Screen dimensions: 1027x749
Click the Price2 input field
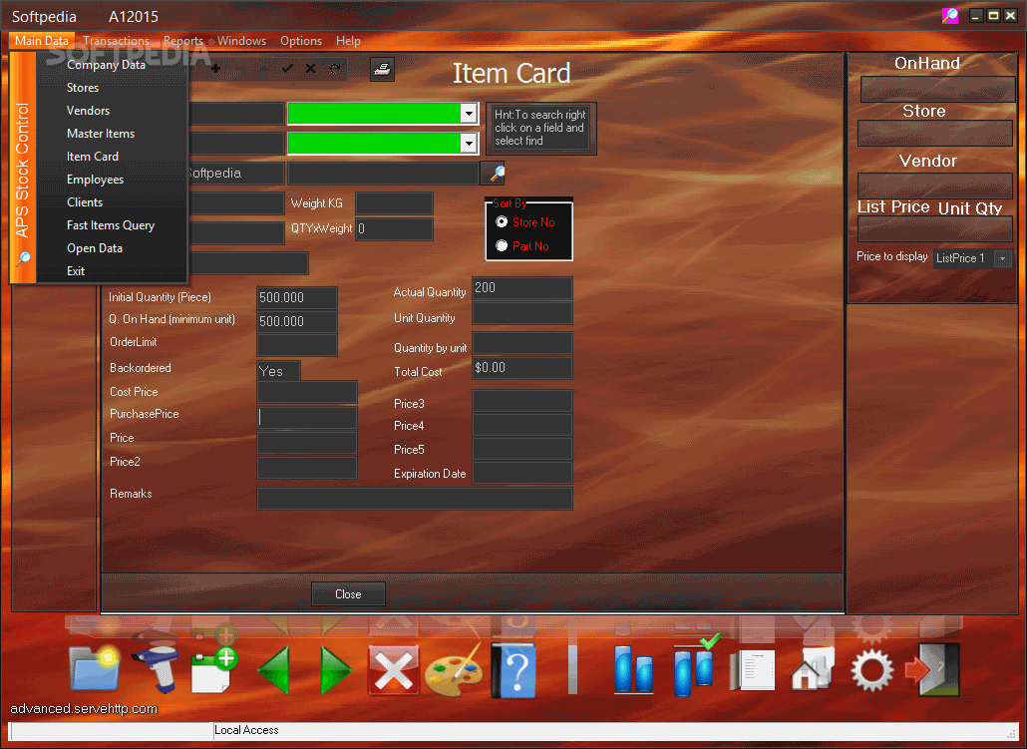(306, 467)
